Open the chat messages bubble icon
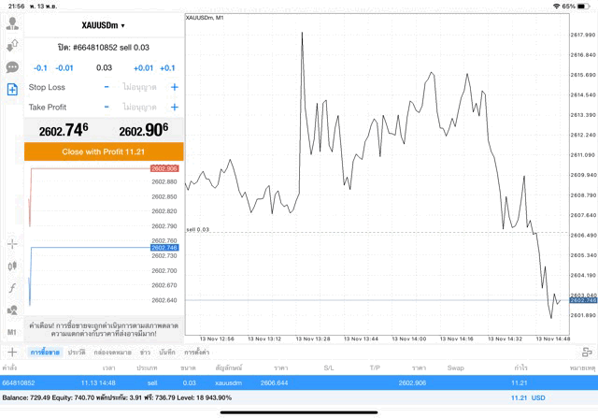Image resolution: width=598 pixels, height=418 pixels. coord(12,67)
